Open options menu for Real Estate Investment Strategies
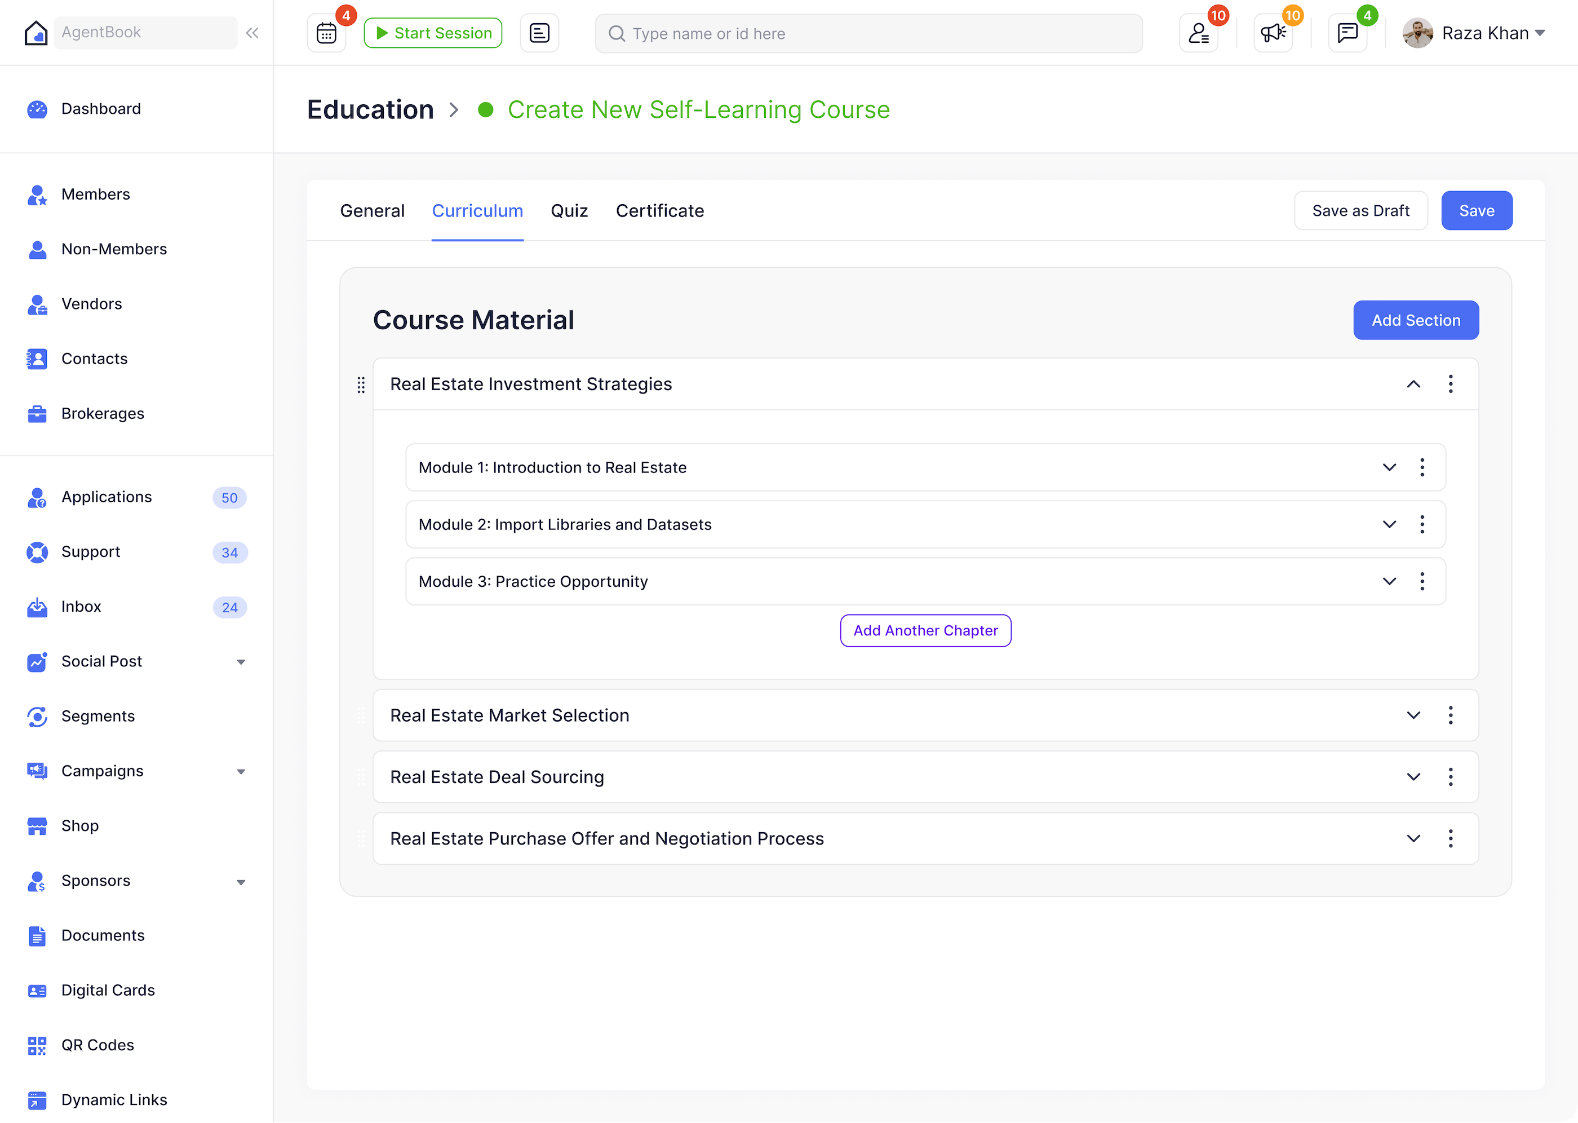The width and height of the screenshot is (1578, 1123). (1450, 384)
